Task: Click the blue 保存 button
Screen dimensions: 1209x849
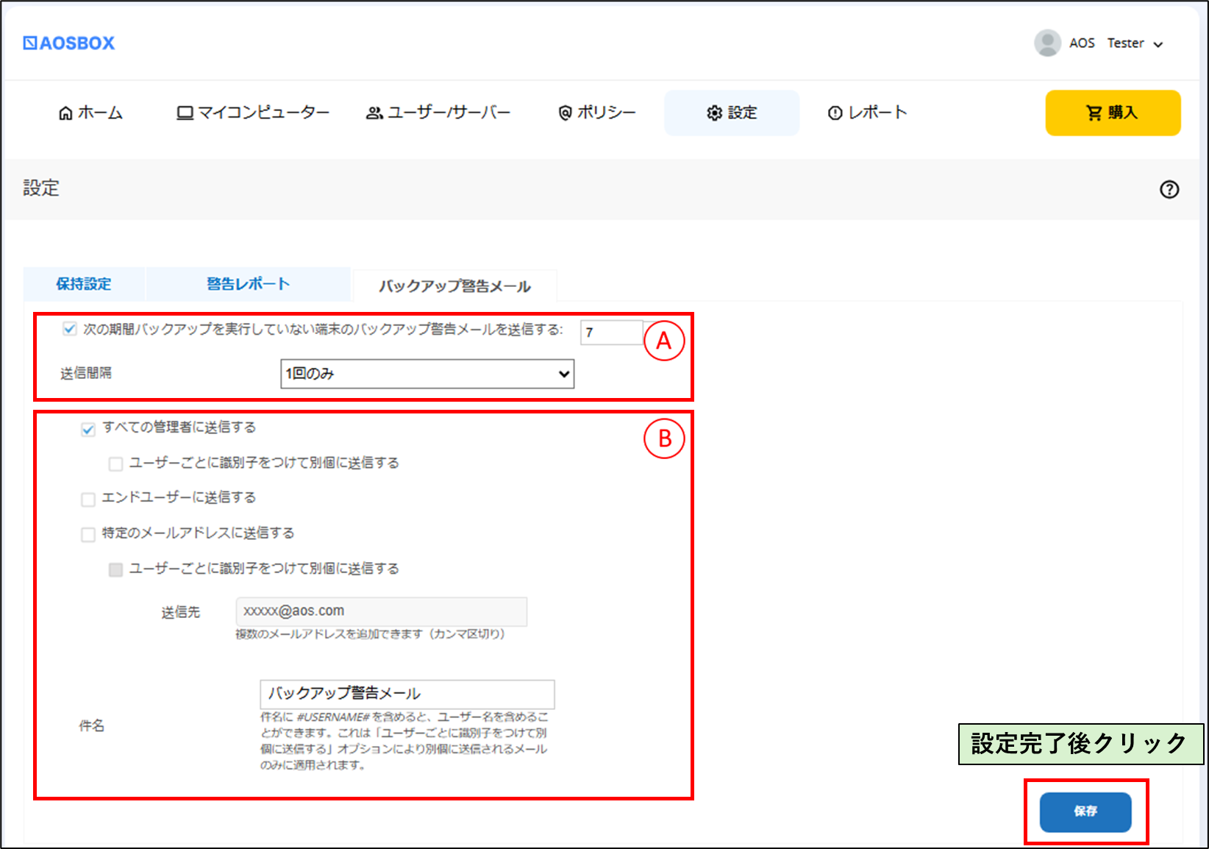Action: tap(1085, 811)
